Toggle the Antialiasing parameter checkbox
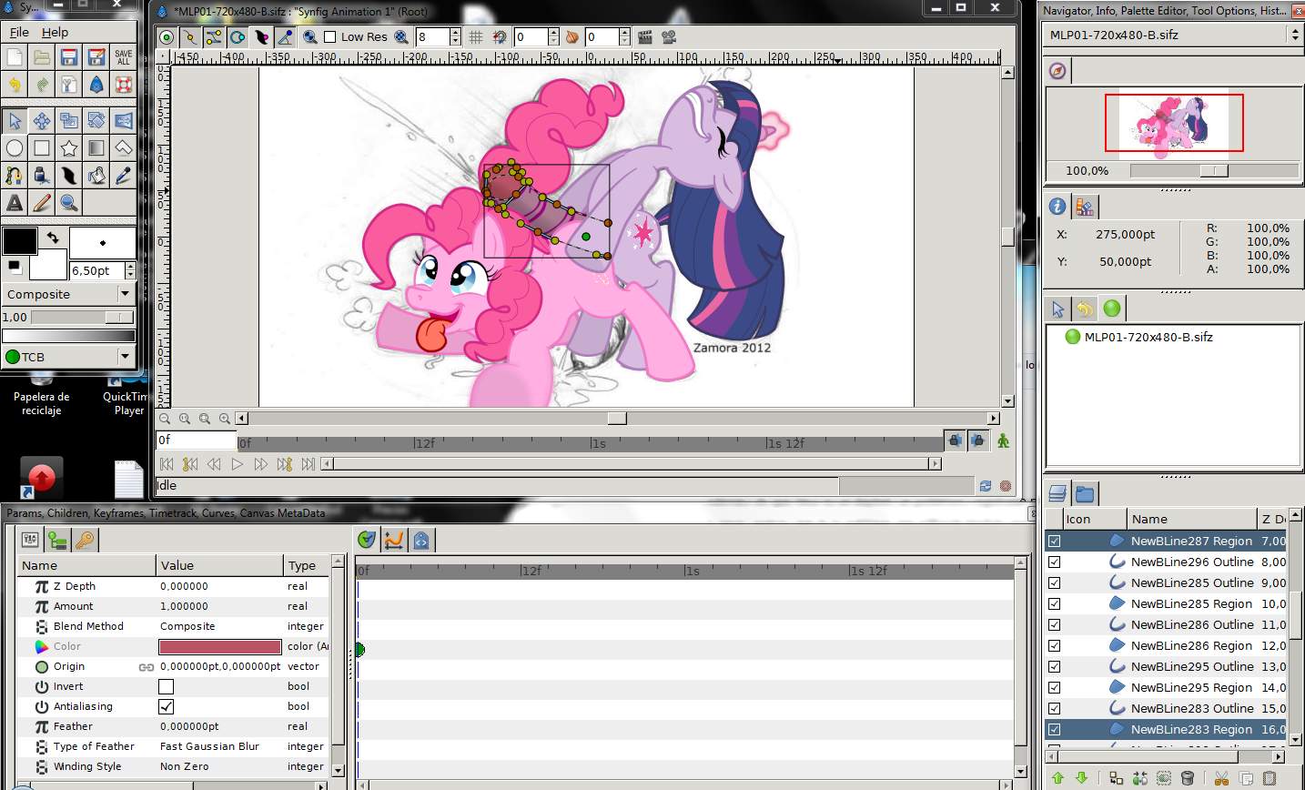 pos(166,706)
